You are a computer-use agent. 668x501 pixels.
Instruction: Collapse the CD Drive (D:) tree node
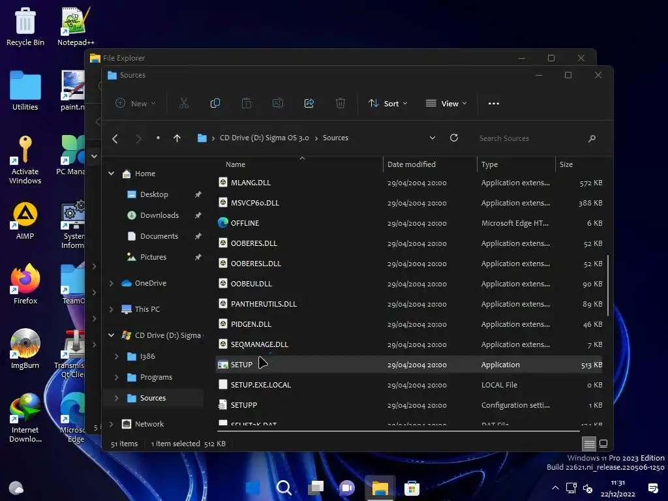point(111,335)
